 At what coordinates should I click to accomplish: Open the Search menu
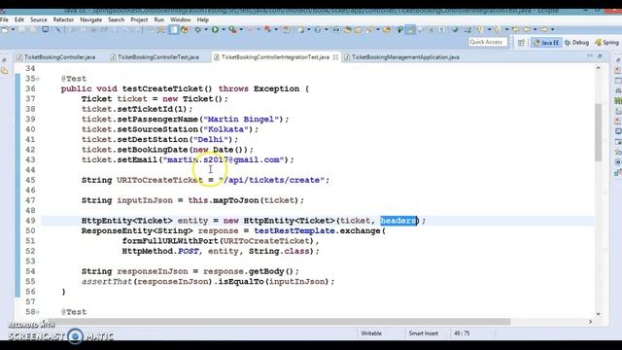(117, 19)
